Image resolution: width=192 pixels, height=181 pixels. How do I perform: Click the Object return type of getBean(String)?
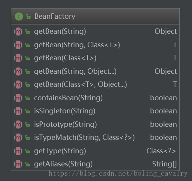coord(166,32)
